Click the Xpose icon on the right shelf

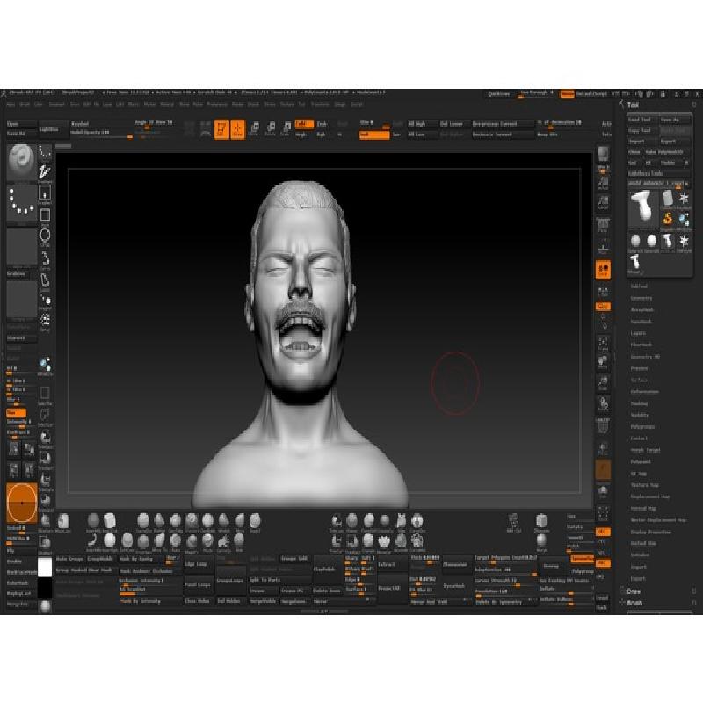tap(603, 512)
